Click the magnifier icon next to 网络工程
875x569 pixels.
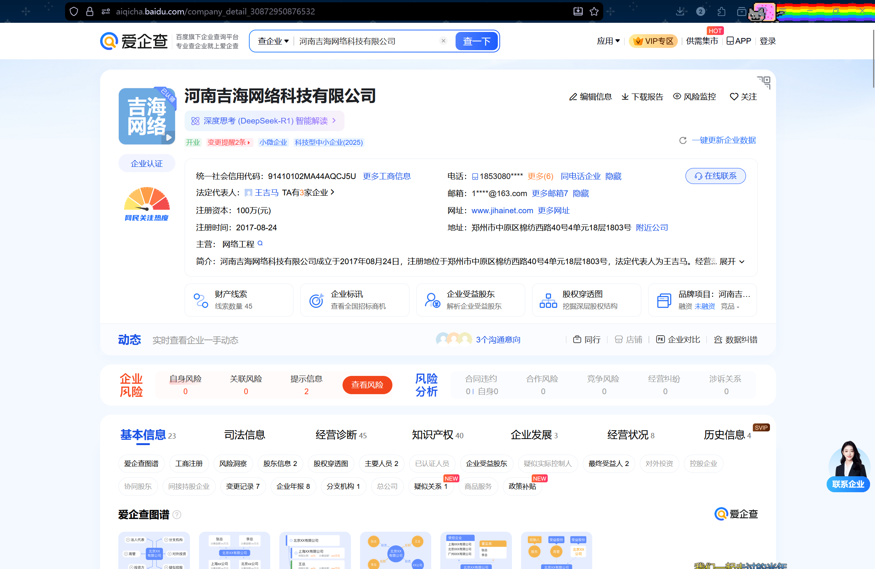[260, 243]
